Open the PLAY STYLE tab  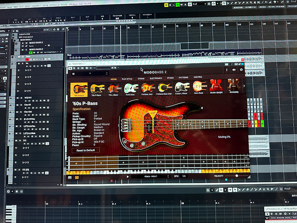coord(127,79)
